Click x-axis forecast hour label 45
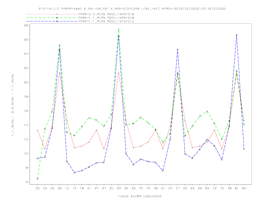 (x=148, y=188)
